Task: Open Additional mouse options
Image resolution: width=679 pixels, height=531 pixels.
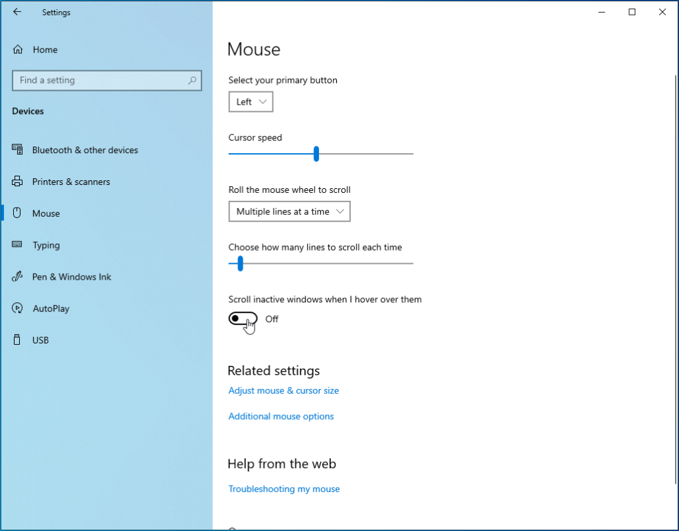Action: [x=280, y=416]
